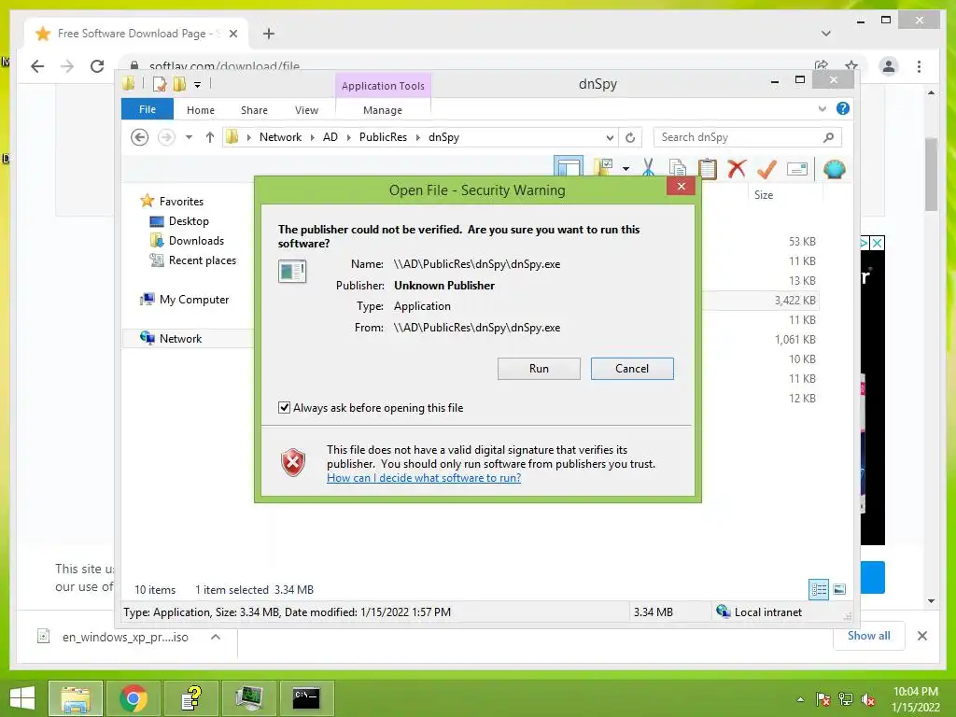This screenshot has width=956, height=717.
Task: Select the Application Tools contextual tab
Action: click(383, 86)
